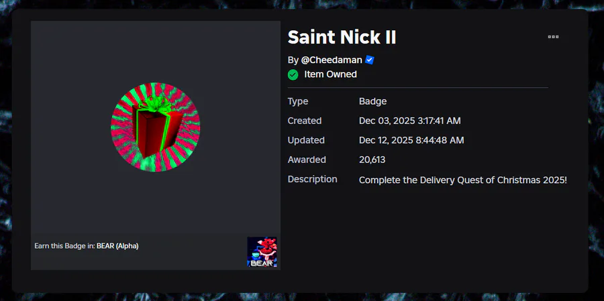Click the 20,613 awarded count
This screenshot has height=301, width=604.
(x=372, y=160)
